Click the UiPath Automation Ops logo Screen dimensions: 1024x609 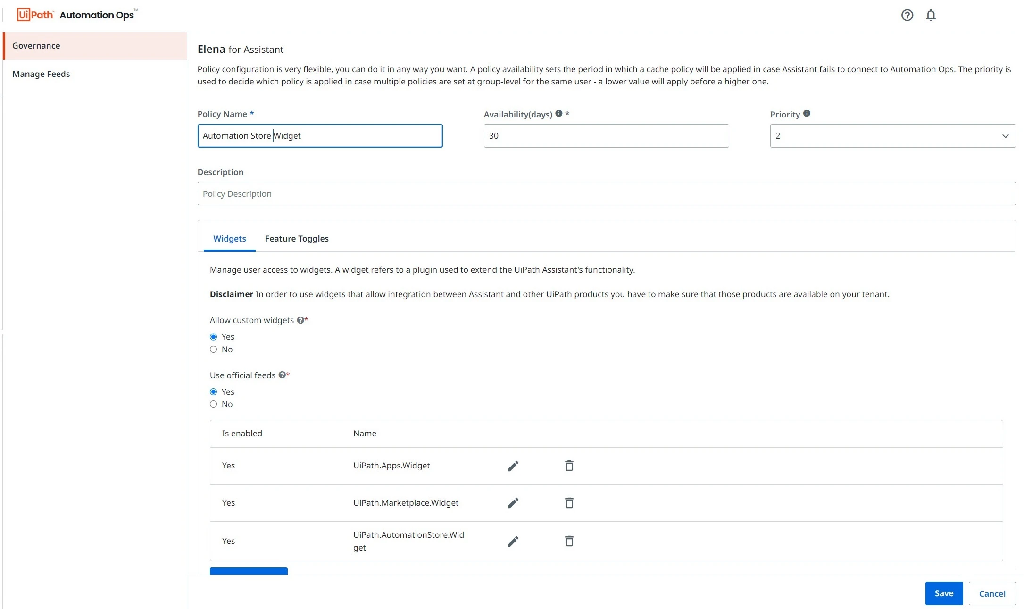pyautogui.click(x=77, y=15)
